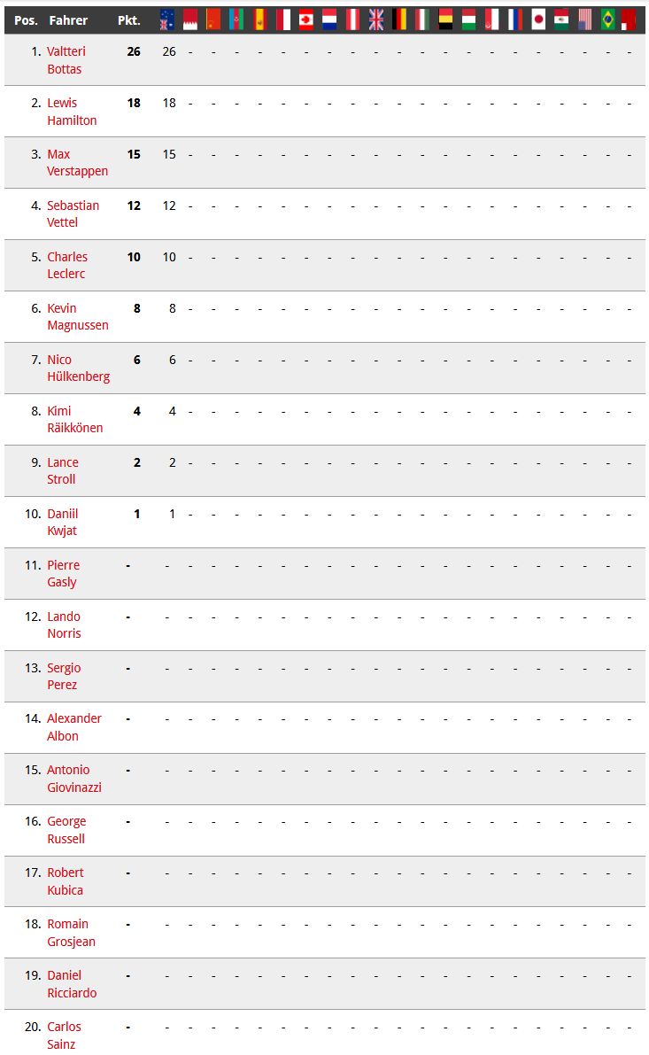Click the Australian flag column header
The image size is (649, 1055).
pyautogui.click(x=167, y=20)
